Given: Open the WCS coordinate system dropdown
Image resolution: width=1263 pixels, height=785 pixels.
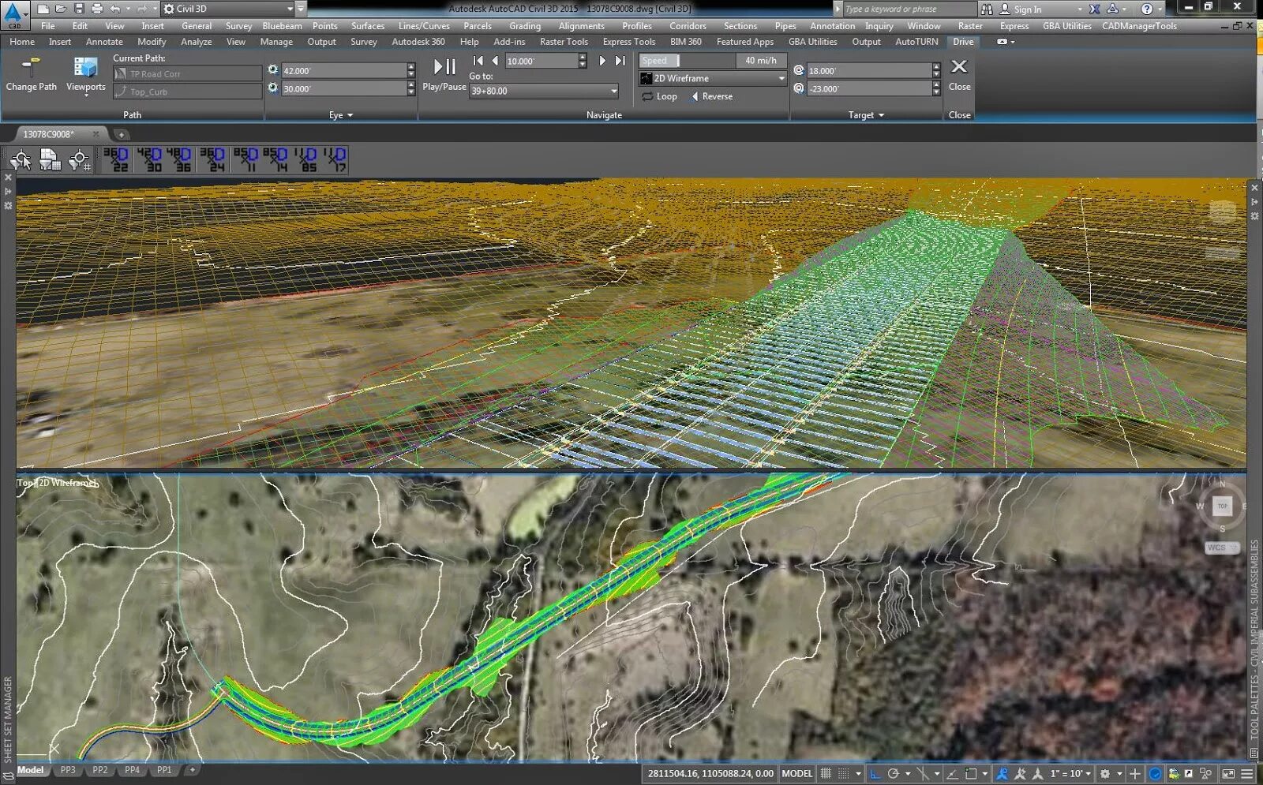Looking at the screenshot, I should (x=1222, y=548).
